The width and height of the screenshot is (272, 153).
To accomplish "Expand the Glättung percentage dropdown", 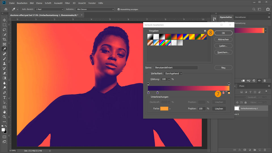I will 169,79.
